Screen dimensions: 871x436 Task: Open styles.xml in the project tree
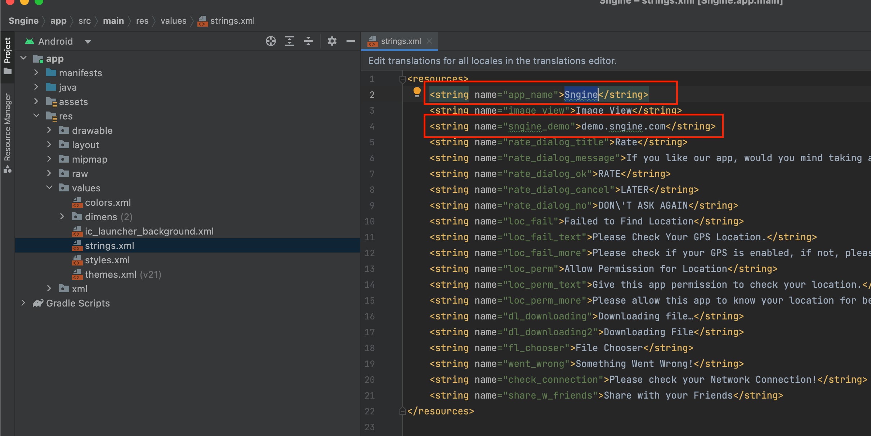click(x=107, y=260)
